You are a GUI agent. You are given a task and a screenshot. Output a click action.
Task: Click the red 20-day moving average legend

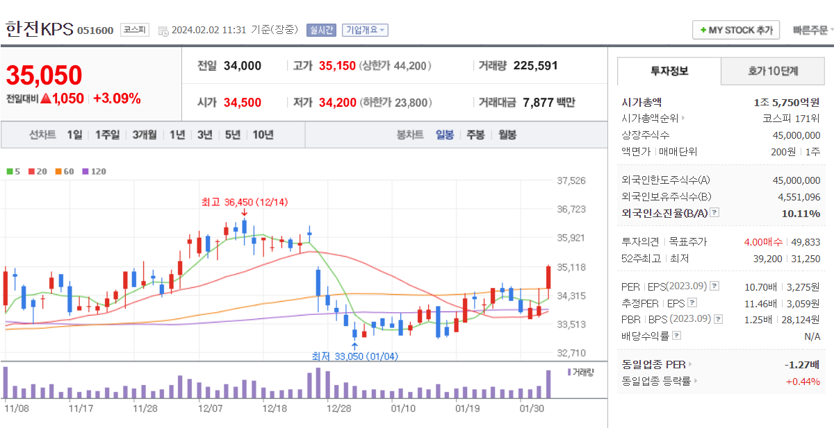point(38,171)
